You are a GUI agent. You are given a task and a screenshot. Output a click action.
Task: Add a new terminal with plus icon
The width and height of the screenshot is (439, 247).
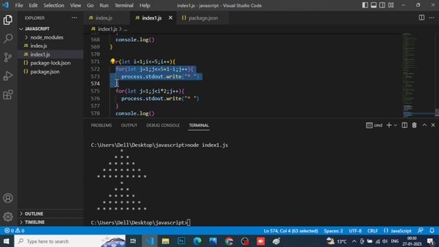389,125
